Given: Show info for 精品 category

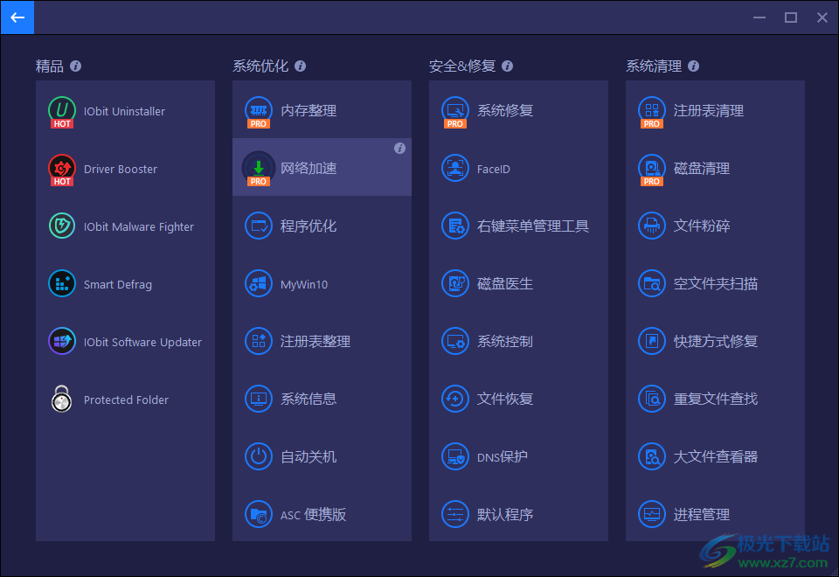Looking at the screenshot, I should point(75,66).
